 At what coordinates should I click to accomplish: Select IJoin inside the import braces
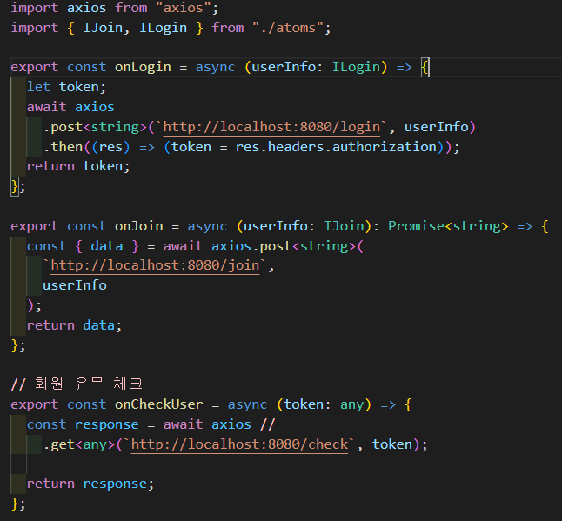click(x=103, y=28)
